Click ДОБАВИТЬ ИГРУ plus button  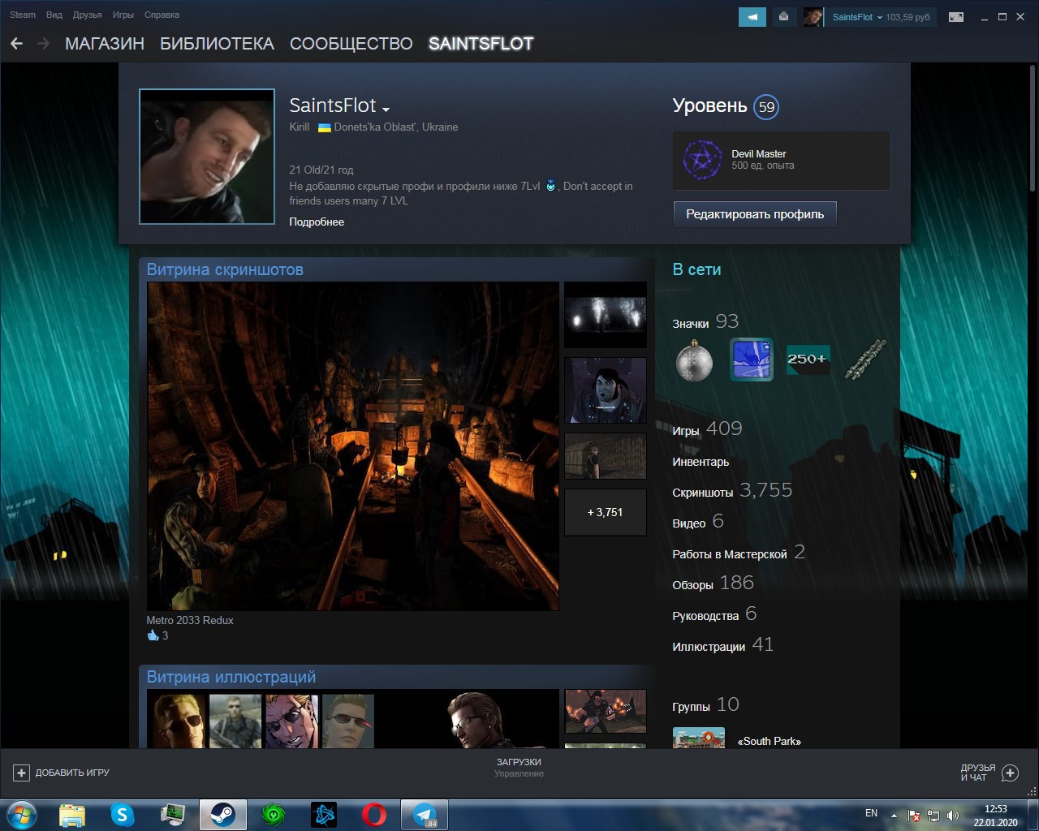(x=22, y=773)
